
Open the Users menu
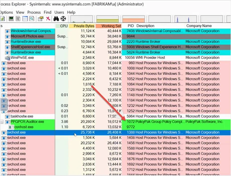click(x=59, y=12)
